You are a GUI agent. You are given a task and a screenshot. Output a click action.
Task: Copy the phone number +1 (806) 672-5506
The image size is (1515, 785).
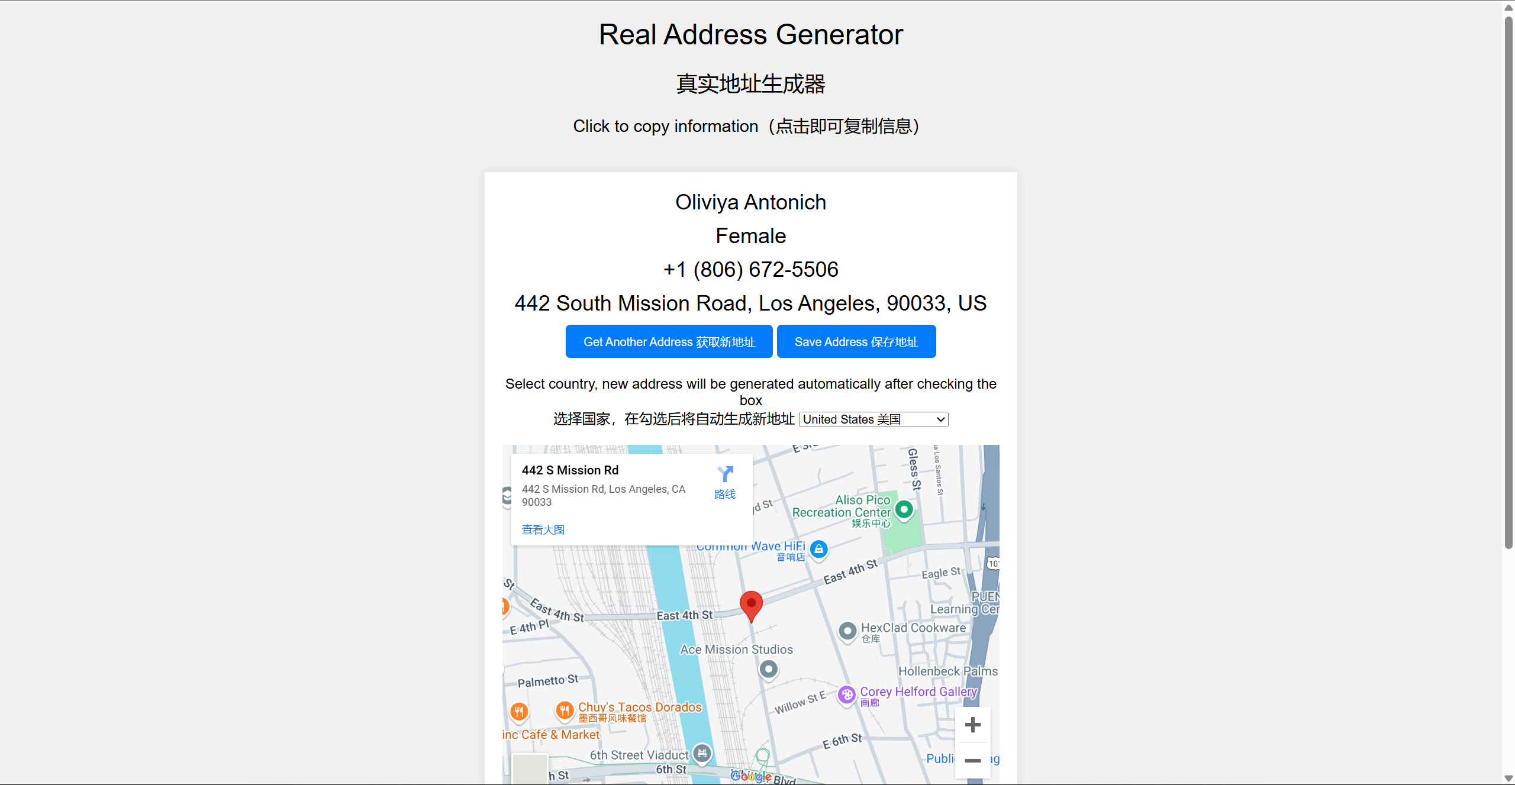(750, 270)
